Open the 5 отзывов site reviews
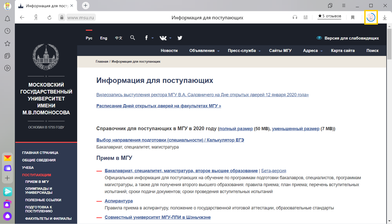Image resolution: width=392 pixels, height=224 pixels. tap(329, 16)
